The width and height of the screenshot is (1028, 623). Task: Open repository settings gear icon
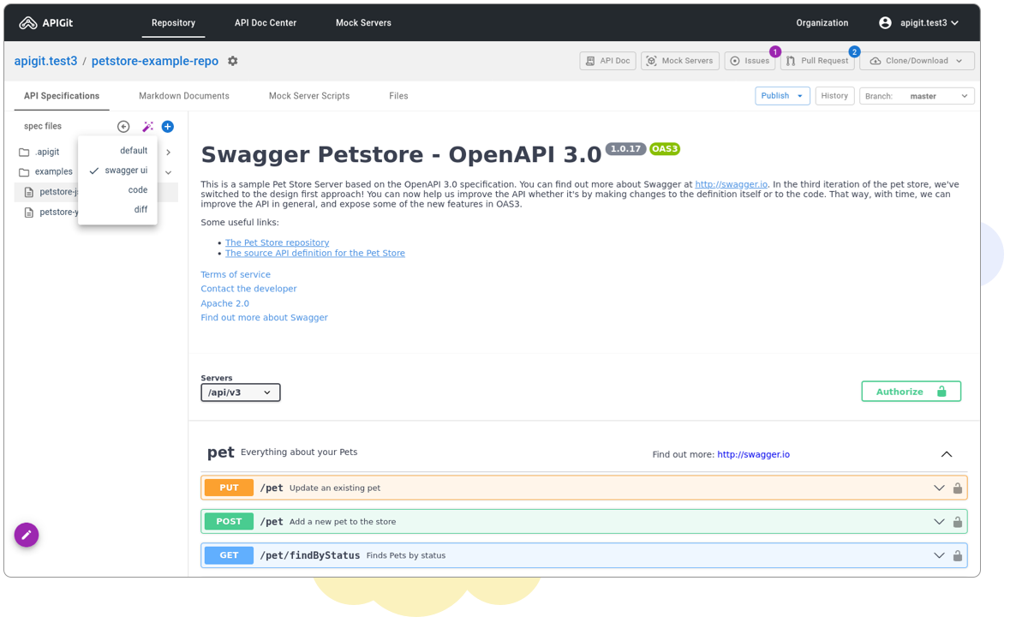click(x=233, y=61)
